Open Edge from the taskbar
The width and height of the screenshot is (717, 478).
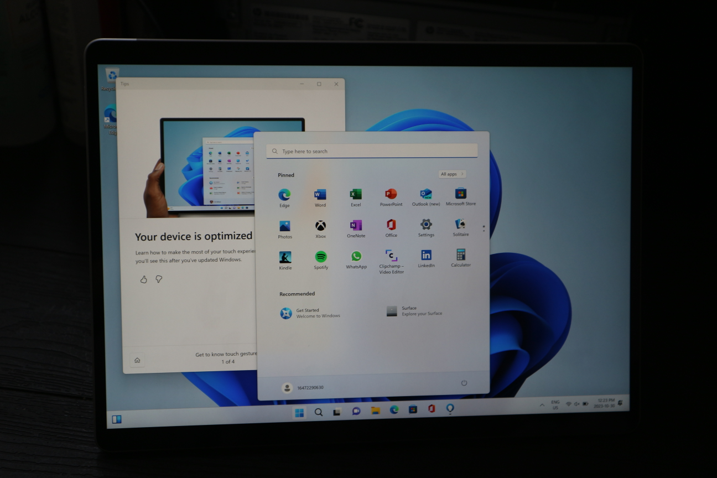(x=394, y=410)
